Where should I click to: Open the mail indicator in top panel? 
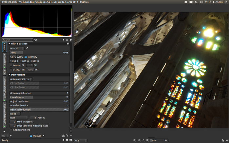point(191,2)
